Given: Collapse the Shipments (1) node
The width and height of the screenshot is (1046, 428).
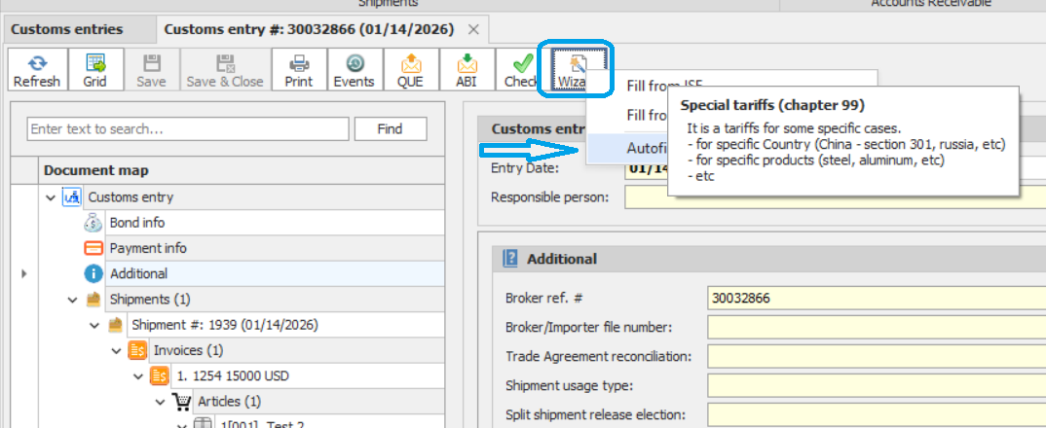Looking at the screenshot, I should tap(73, 300).
